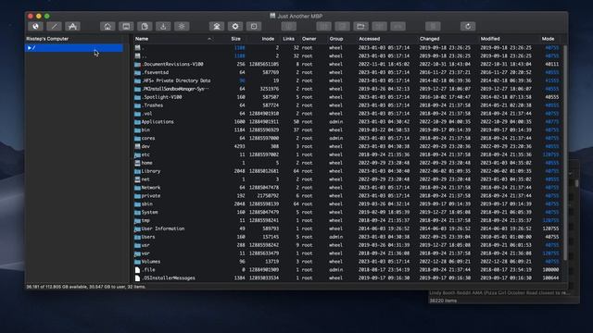593x333 pixels.
Task: Select the 'bin' folder name
Action: tap(146, 130)
